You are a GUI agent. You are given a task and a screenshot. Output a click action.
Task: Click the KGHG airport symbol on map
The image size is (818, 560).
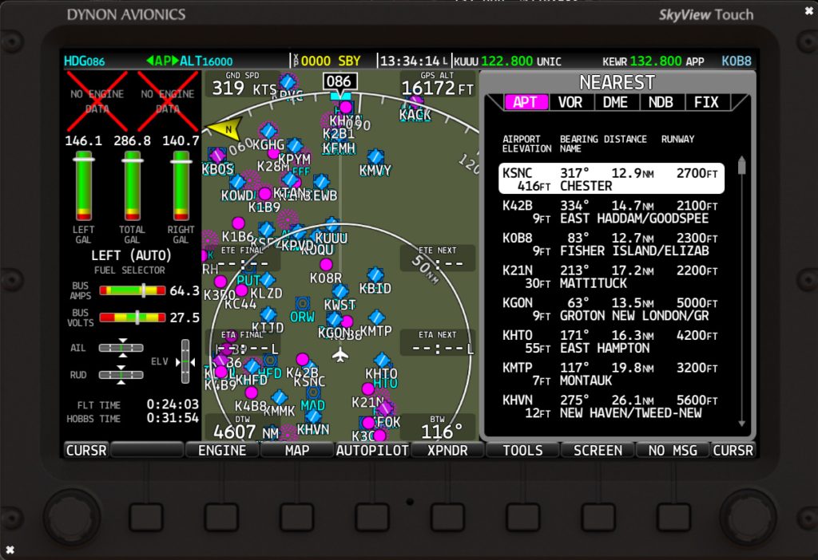pyautogui.click(x=268, y=132)
